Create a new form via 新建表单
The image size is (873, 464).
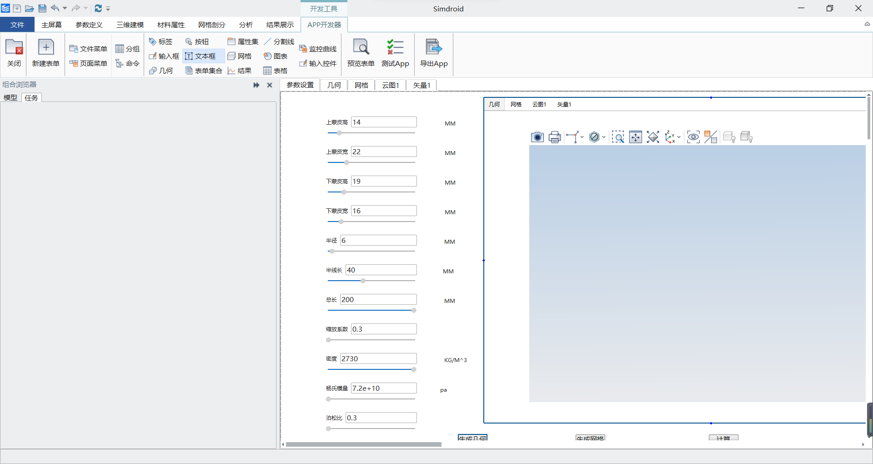point(45,53)
